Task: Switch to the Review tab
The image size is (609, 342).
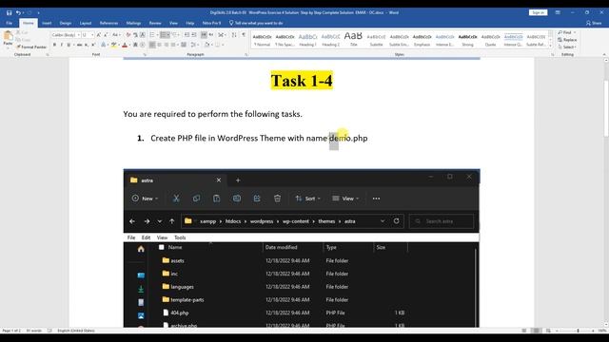Action: (x=155, y=23)
